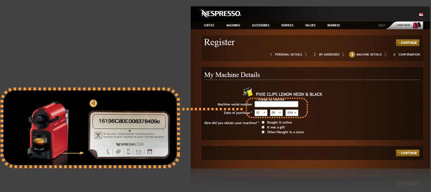Focus the Machine serial number field

pyautogui.click(x=276, y=104)
